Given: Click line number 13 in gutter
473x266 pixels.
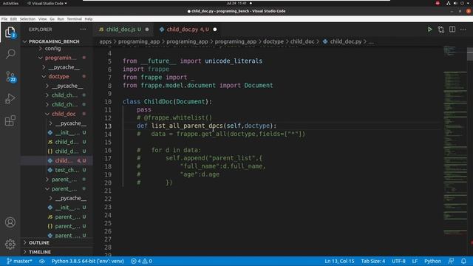Looking at the screenshot, I should point(108,126).
